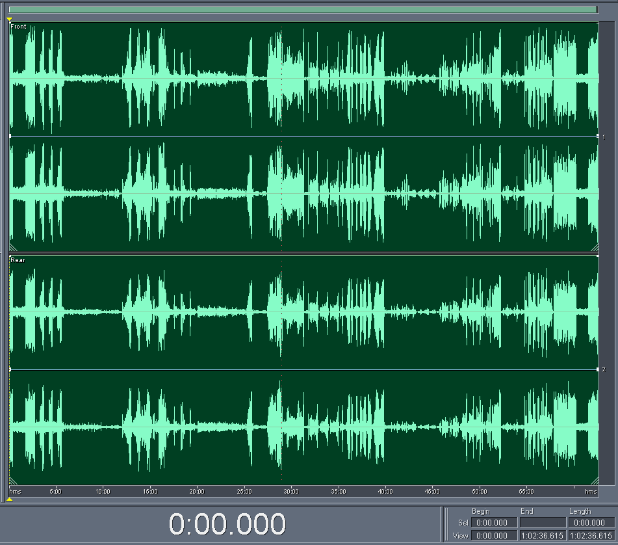Click the right envelope handle beside channel number 1

[597, 136]
